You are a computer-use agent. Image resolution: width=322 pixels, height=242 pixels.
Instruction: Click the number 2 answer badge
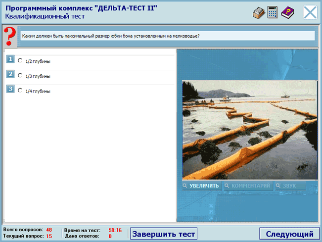tap(10, 74)
